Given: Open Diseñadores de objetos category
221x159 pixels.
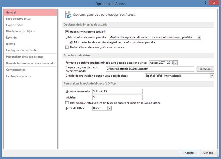Looking at the screenshot, I should [x=31, y=31].
